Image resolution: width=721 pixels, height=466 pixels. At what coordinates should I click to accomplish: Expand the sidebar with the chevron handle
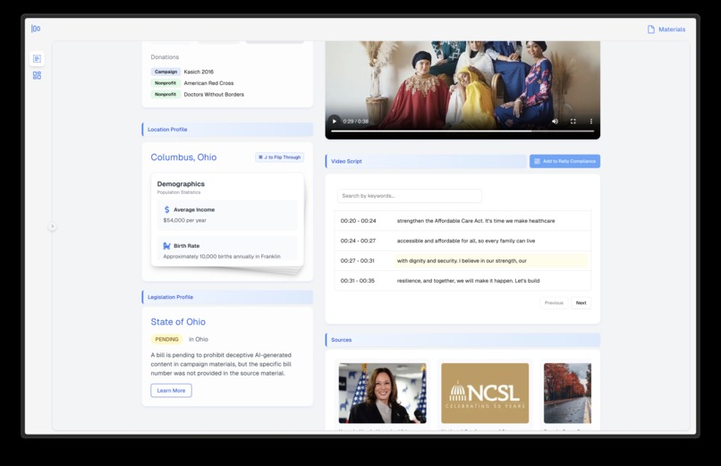(x=52, y=226)
